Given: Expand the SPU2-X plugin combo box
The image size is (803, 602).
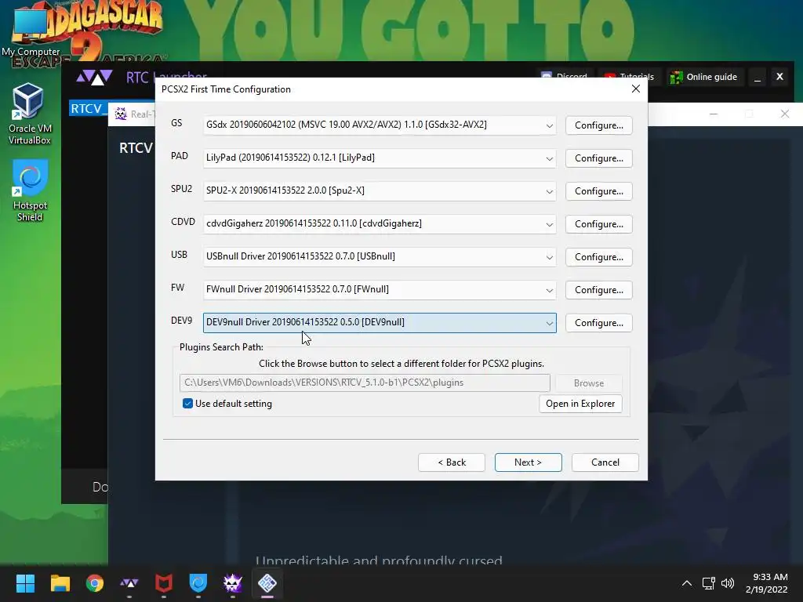Looking at the screenshot, I should (x=380, y=190).
